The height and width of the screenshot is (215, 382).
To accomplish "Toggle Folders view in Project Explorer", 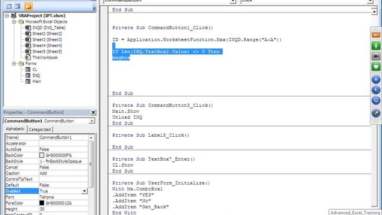I will click(28, 7).
